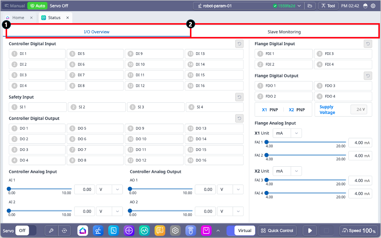Click the Tool button in top bar
This screenshot has width=381, height=238.
click(x=327, y=6)
